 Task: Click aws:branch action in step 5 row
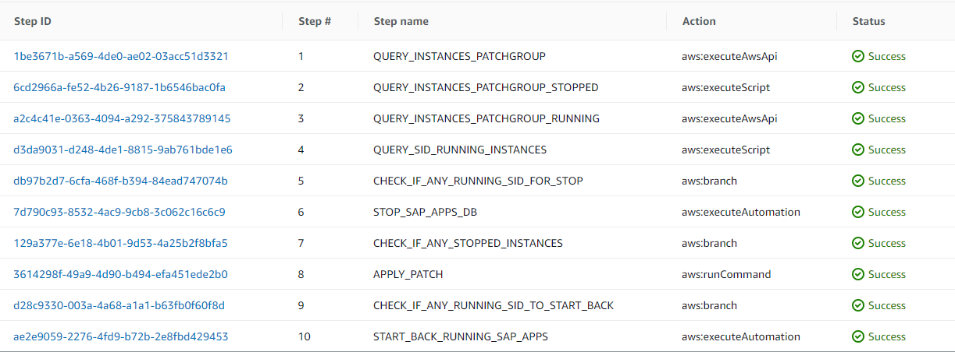(x=709, y=181)
